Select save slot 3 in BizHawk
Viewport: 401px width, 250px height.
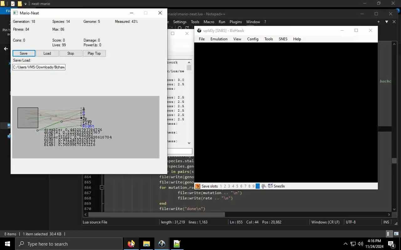click(x=229, y=186)
